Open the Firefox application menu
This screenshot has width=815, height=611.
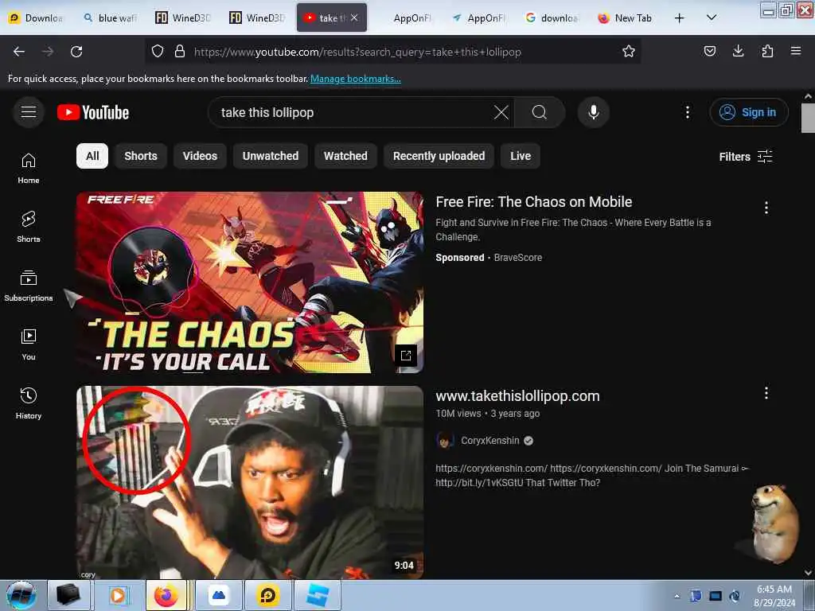(796, 51)
